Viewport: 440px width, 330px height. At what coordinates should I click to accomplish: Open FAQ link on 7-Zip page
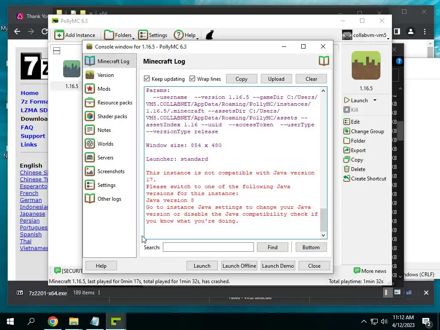(x=27, y=127)
